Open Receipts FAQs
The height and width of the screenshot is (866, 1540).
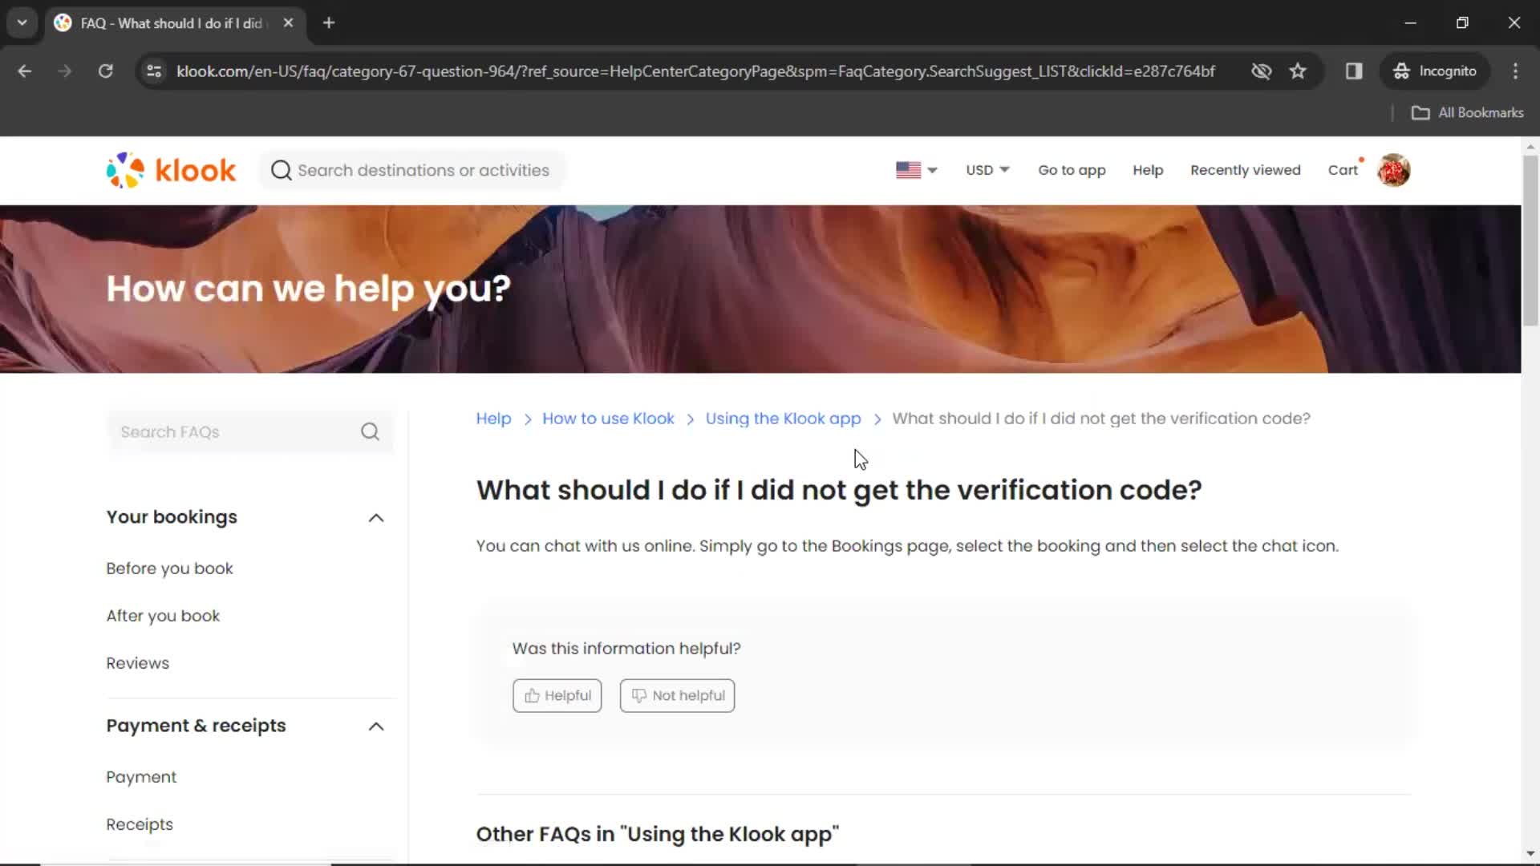tap(140, 824)
